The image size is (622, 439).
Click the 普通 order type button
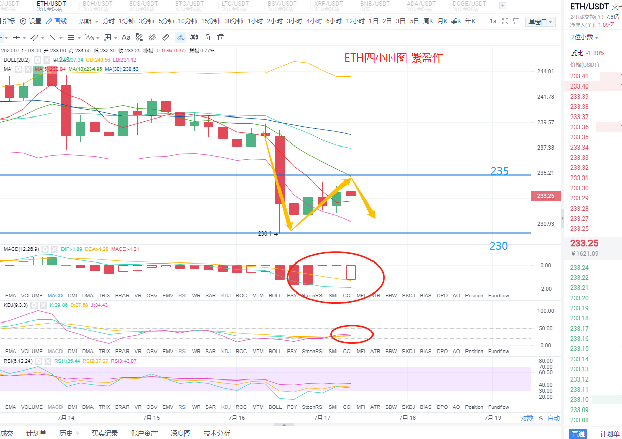578,434
